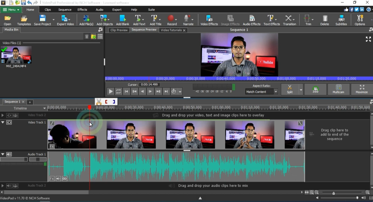Click the Export Video button
This screenshot has width=373, height=202.
[x=65, y=20]
